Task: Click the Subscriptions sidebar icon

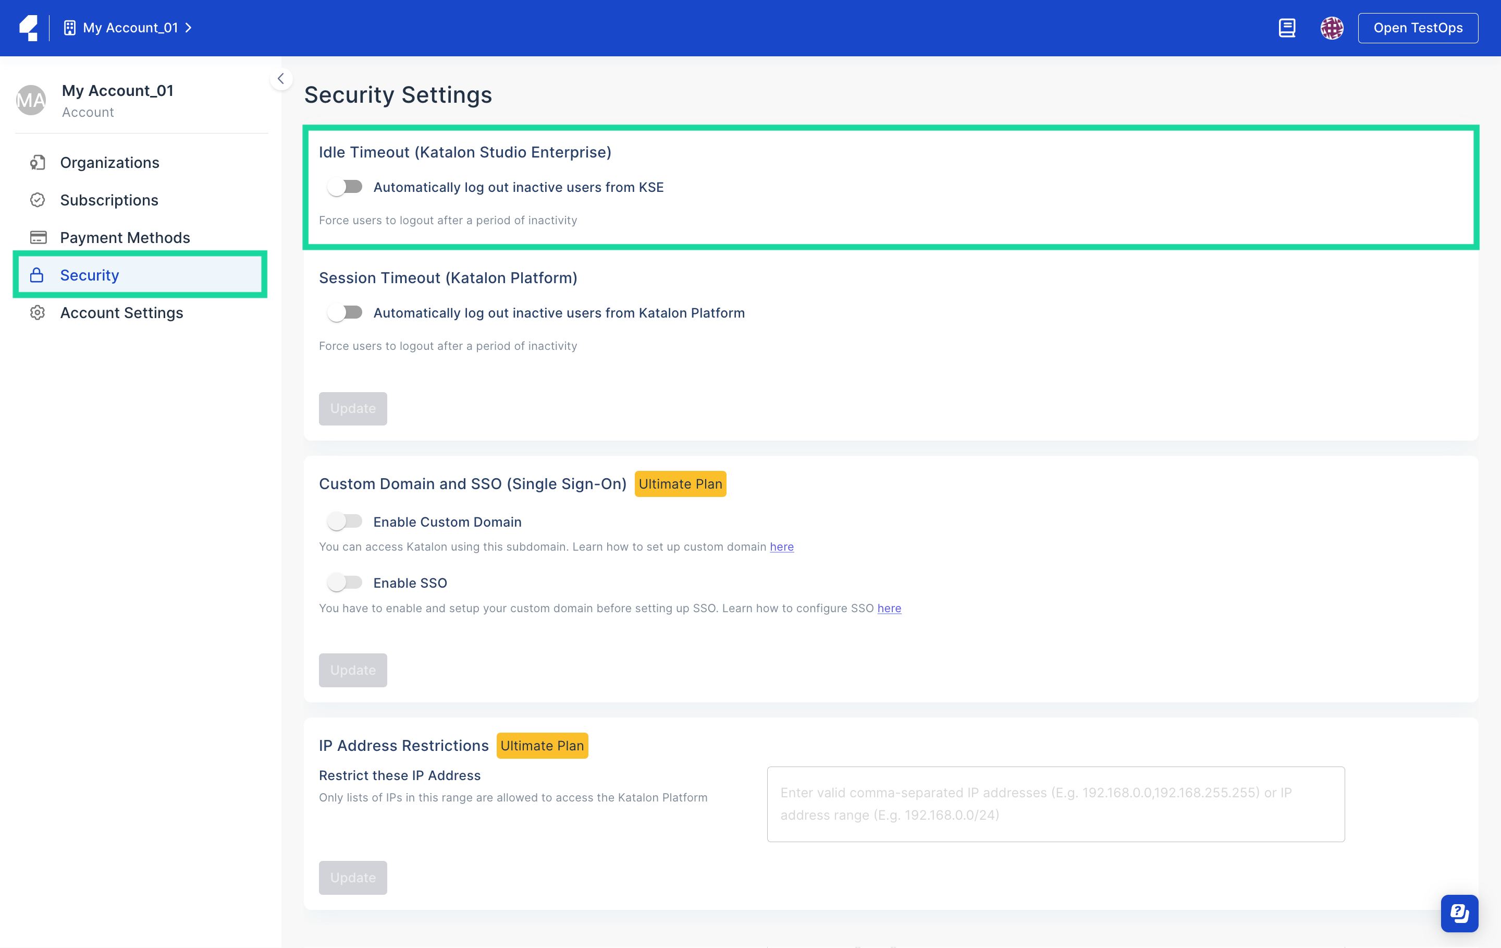Action: pyautogui.click(x=37, y=200)
